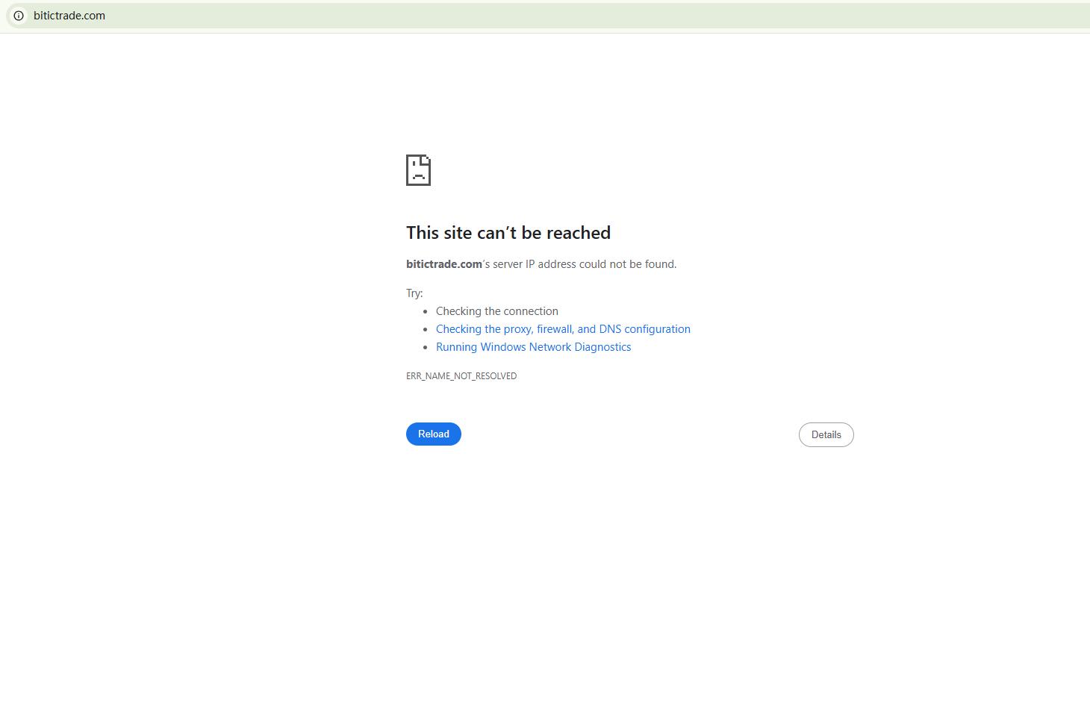This screenshot has height=727, width=1090.
Task: Click the sad page error icon
Action: 418,170
